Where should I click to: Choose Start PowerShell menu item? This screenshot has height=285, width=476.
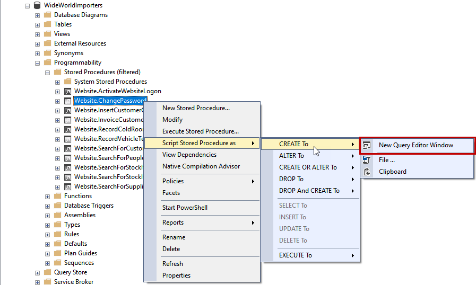point(202,208)
